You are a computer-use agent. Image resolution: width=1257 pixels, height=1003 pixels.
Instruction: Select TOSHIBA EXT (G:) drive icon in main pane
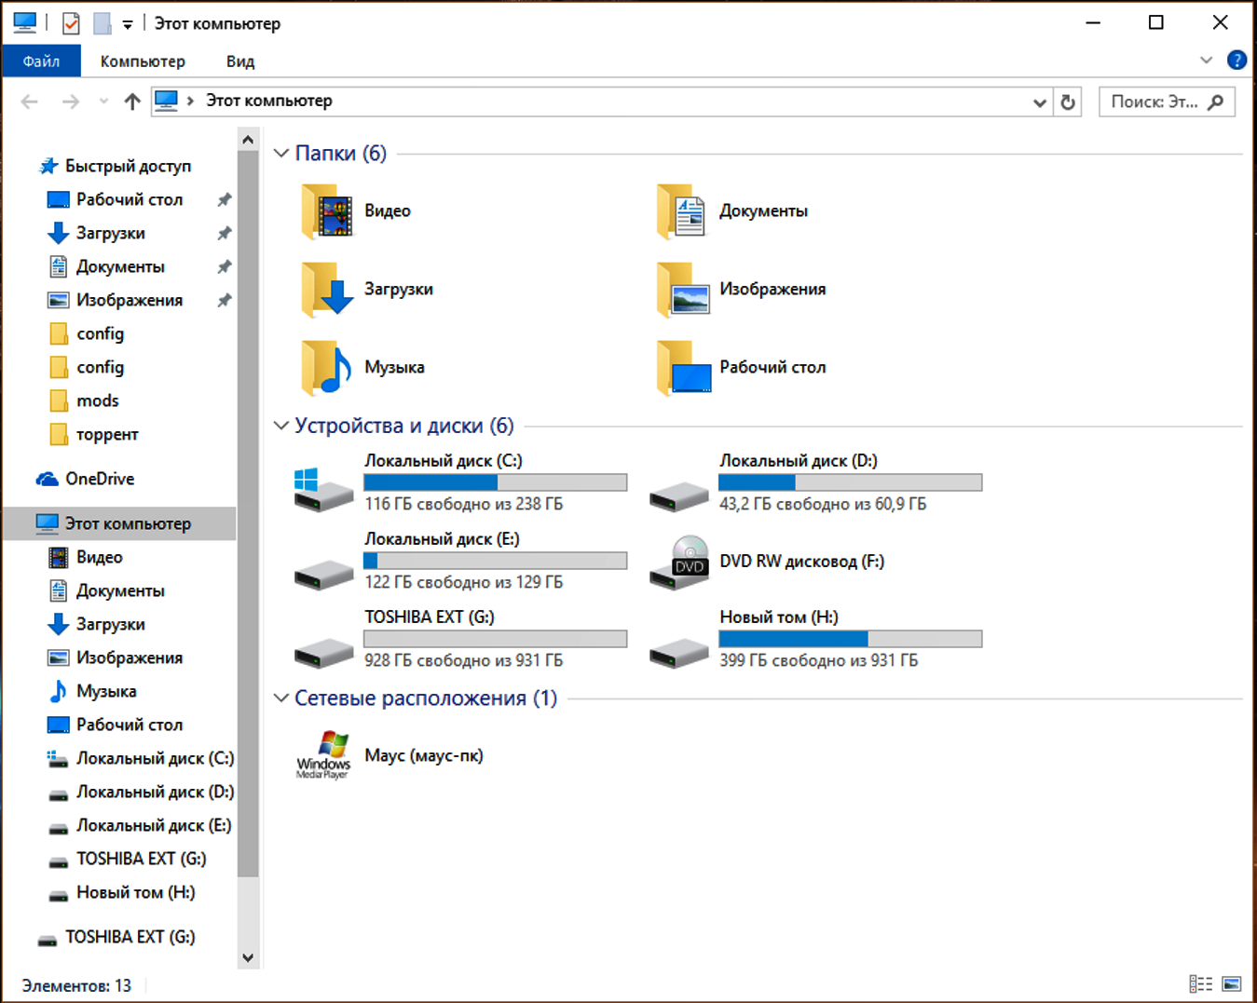pyautogui.click(x=323, y=653)
